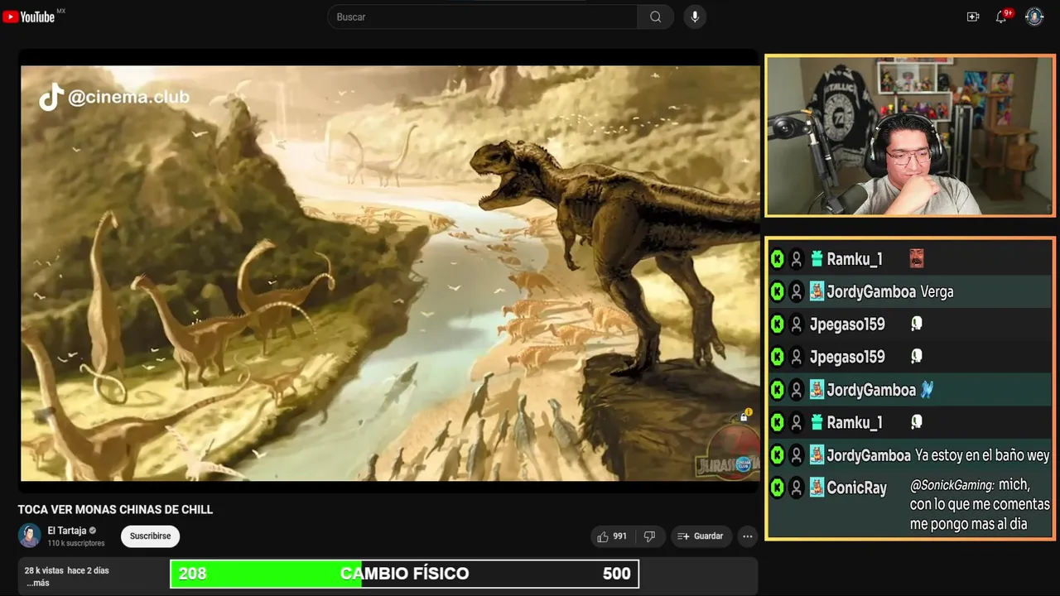The height and width of the screenshot is (596, 1060).
Task: Click the Kick icon beside ConicRay
Action: (777, 488)
